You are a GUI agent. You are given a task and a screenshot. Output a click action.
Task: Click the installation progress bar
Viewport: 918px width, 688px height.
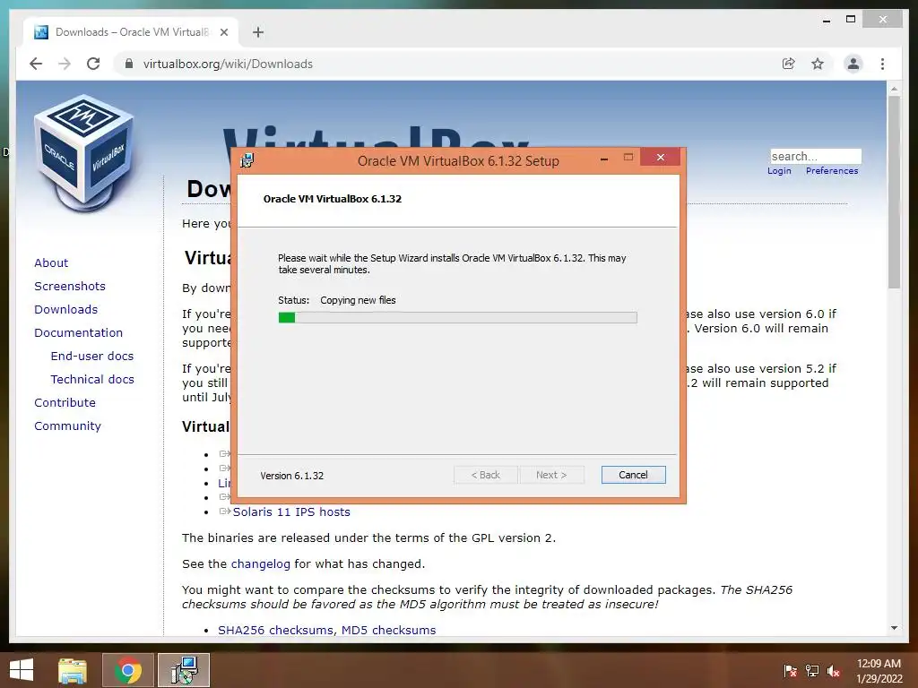458,318
